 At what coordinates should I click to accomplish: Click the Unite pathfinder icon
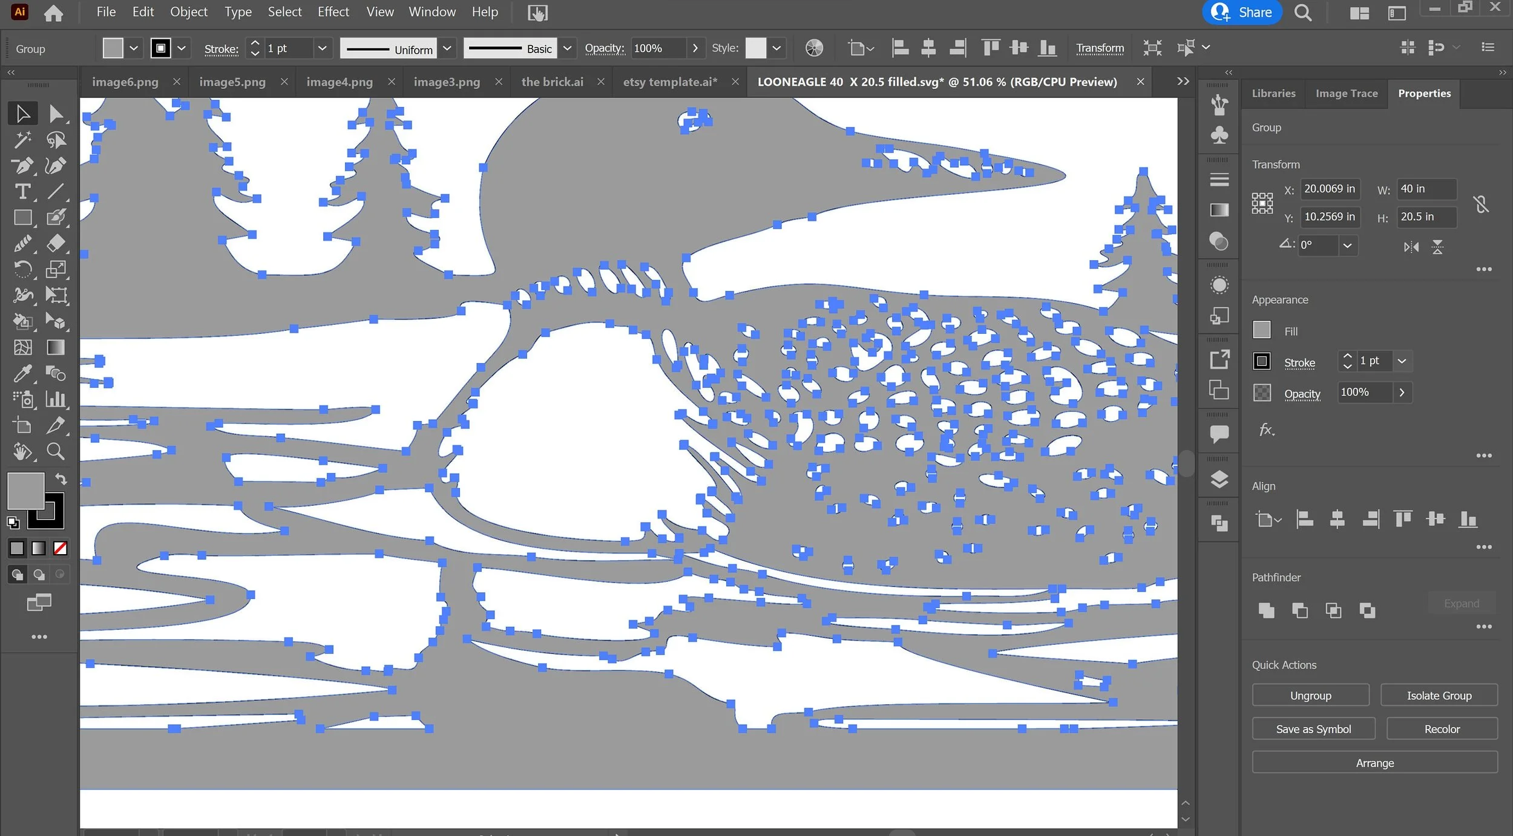(1266, 610)
